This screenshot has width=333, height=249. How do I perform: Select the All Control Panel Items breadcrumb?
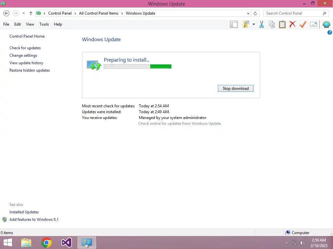click(99, 13)
